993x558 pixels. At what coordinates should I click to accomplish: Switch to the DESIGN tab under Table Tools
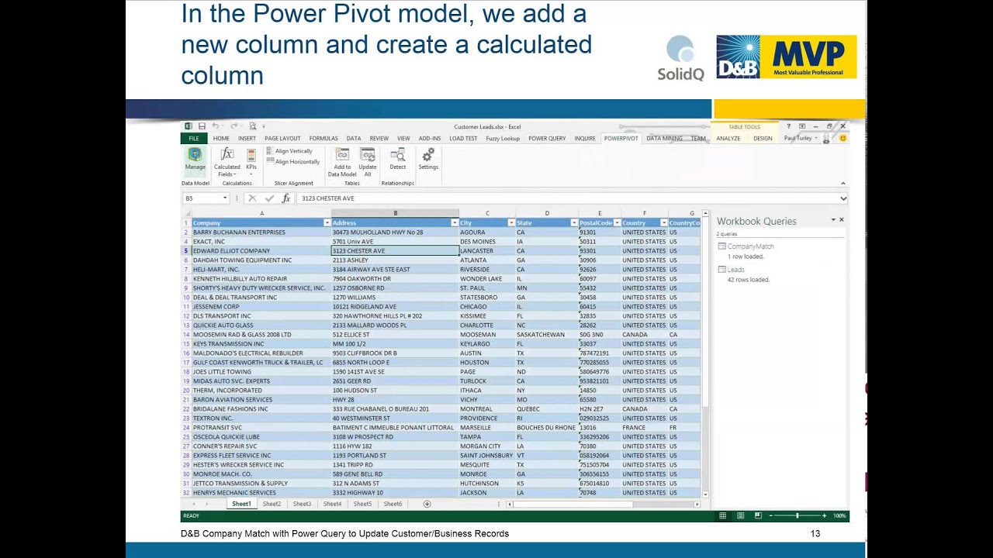[763, 139]
